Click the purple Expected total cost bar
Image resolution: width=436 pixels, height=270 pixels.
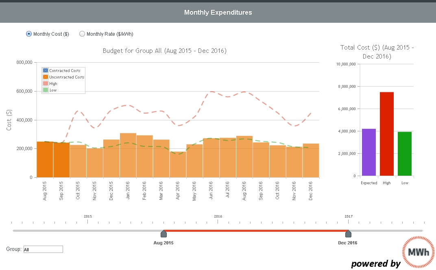click(369, 152)
